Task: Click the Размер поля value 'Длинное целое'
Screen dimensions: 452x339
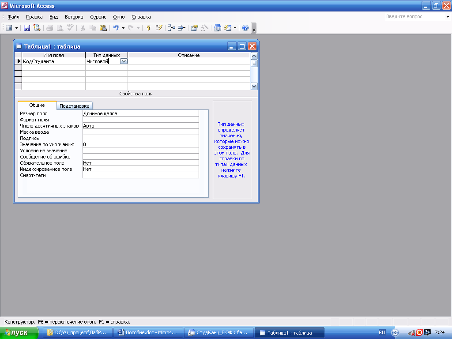Action: point(141,113)
